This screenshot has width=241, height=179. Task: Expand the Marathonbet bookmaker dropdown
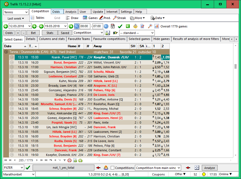click(x=19, y=174)
